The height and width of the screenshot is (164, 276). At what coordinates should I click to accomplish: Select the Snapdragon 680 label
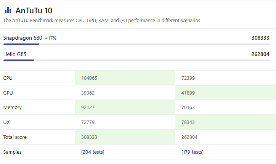click(x=23, y=38)
